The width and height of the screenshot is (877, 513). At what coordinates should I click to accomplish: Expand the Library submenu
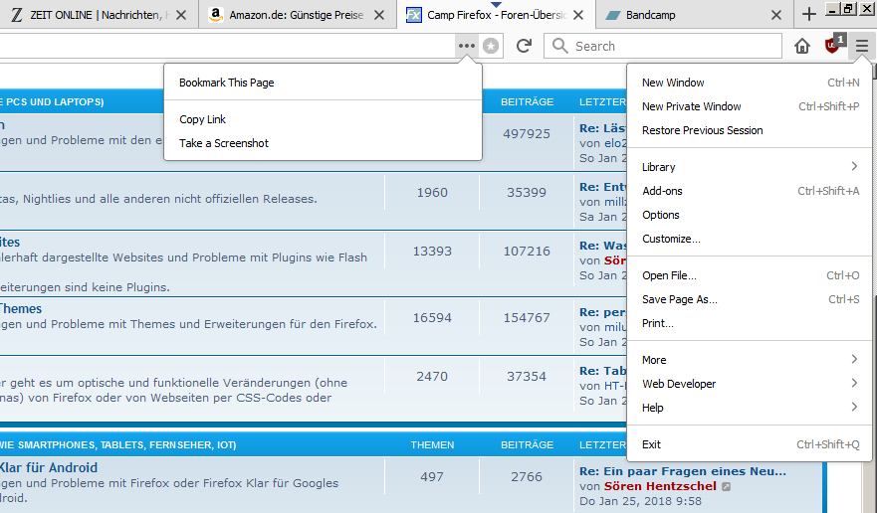[749, 167]
